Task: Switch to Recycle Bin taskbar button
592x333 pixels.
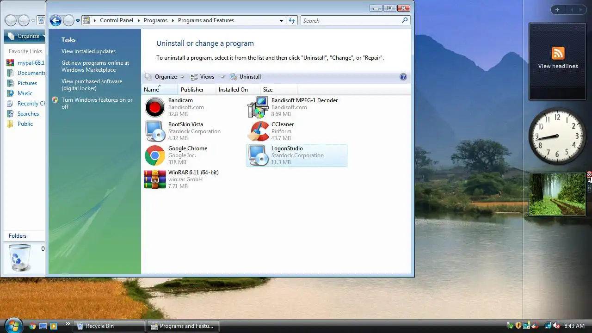Action: click(x=109, y=326)
